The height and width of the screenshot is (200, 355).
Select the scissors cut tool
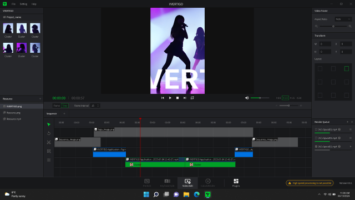click(49, 142)
